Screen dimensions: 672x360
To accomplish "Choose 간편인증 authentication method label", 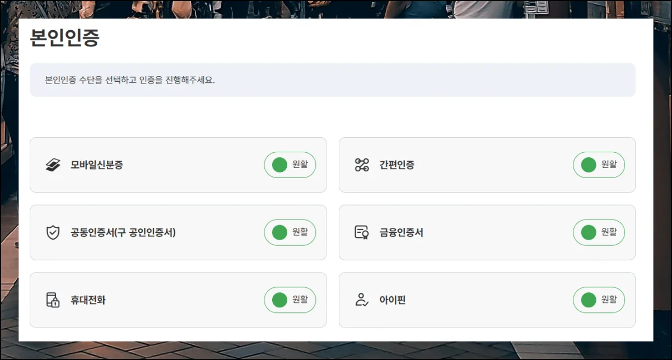I will click(397, 165).
